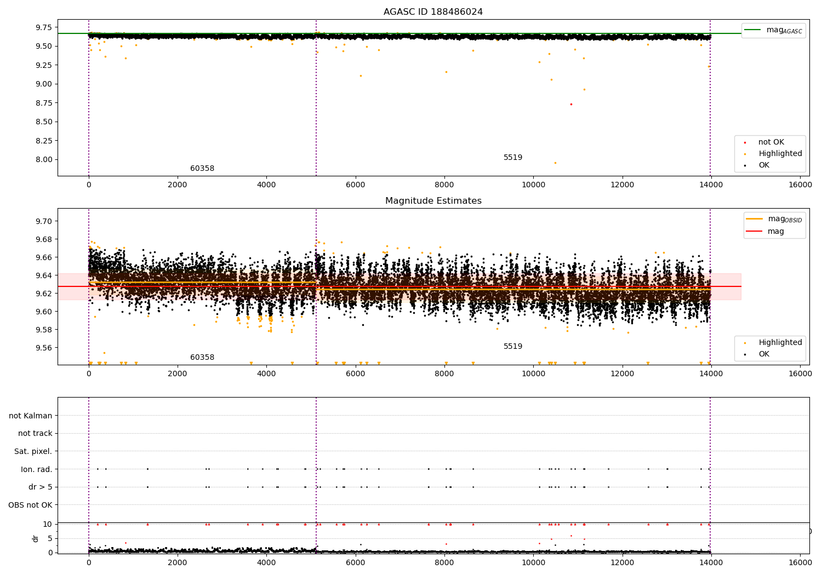
Task: Click the 9.70 y-axis tick label
Action: pyautogui.click(x=43, y=221)
